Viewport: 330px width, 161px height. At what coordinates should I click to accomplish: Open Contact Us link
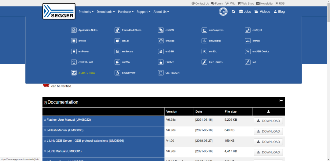coord(200,3)
